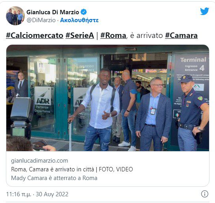Open the #Camara hashtag
This screenshot has height=203, width=215.
[181, 36]
